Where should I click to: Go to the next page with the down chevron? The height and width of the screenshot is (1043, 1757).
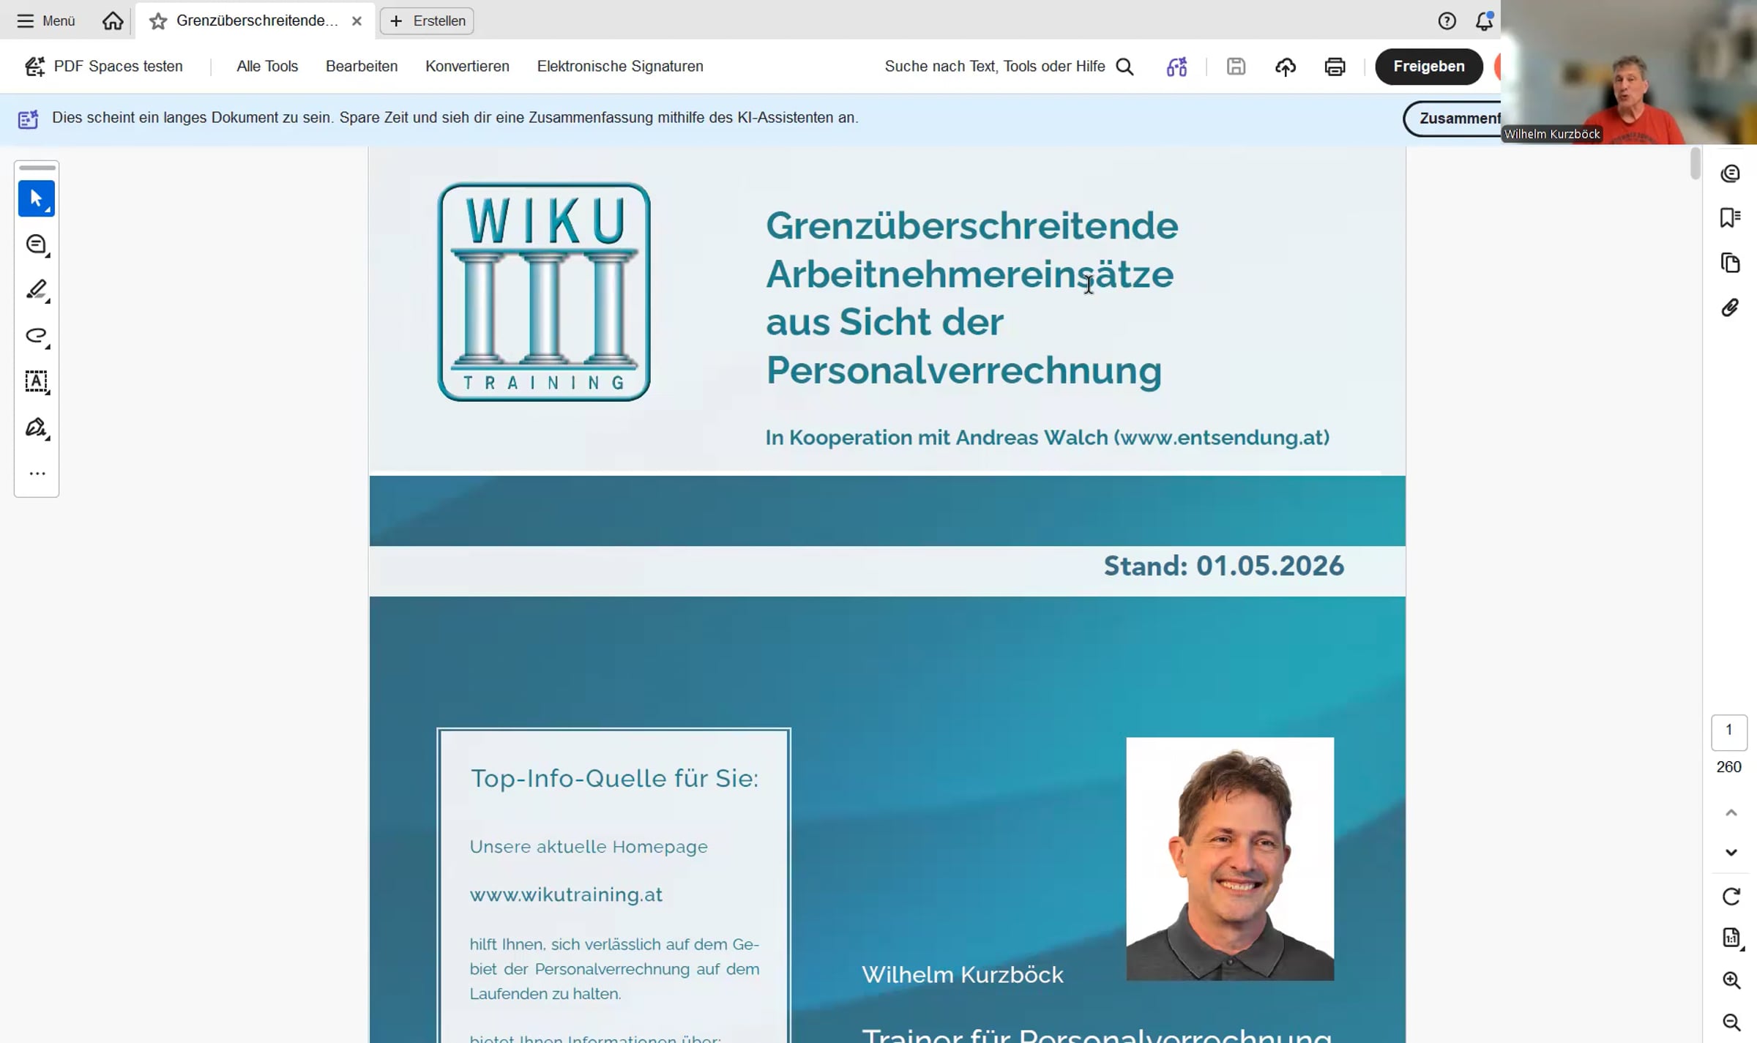(x=1731, y=852)
